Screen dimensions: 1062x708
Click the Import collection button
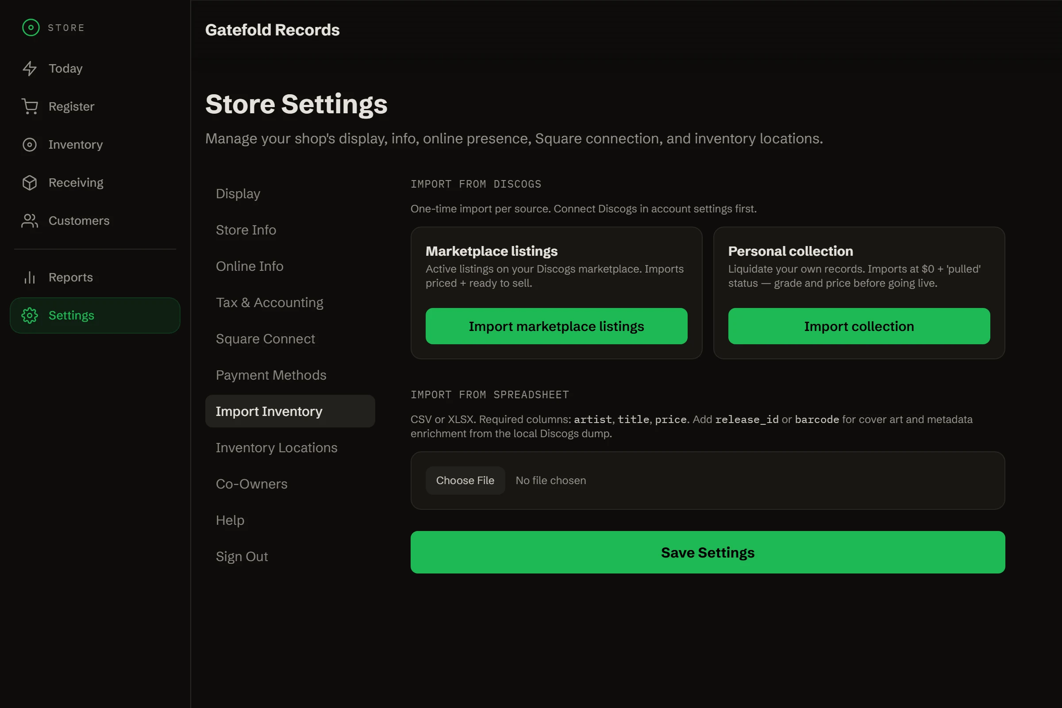[859, 326]
